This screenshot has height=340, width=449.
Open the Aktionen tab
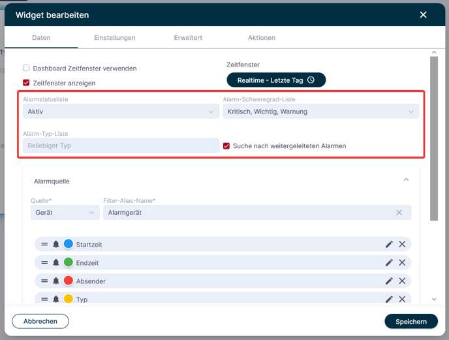[262, 37]
